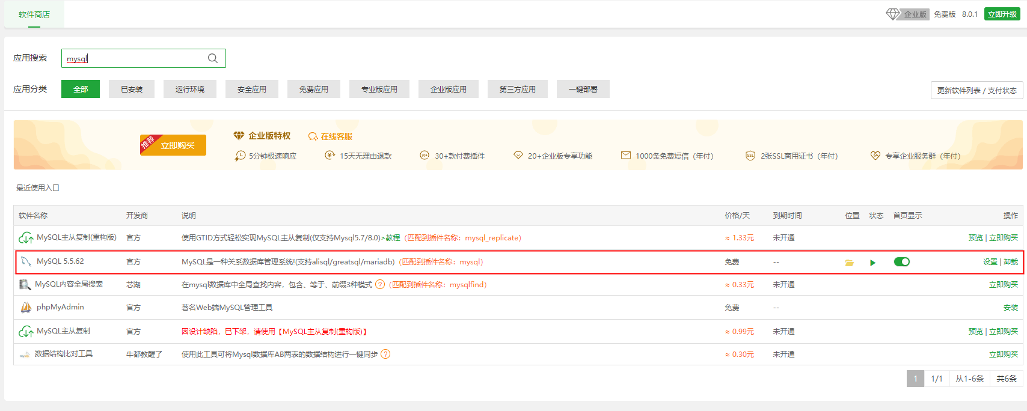
Task: Open the 教程 tutorial link
Action: coord(393,238)
